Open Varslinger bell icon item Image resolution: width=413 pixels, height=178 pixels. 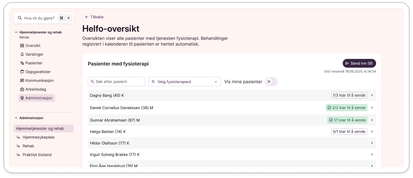(34, 54)
